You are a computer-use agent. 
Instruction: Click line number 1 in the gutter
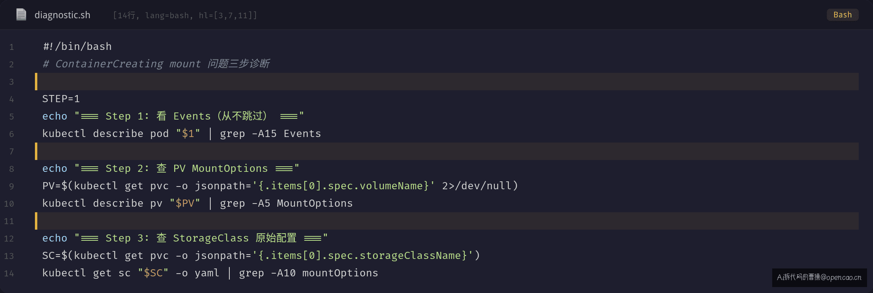[x=12, y=47]
